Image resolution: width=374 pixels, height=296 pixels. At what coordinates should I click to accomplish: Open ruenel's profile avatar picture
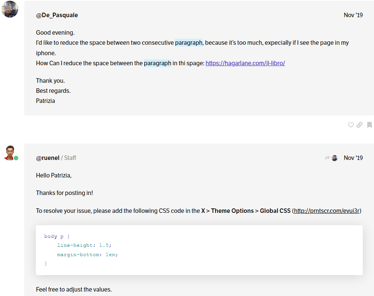point(10,152)
